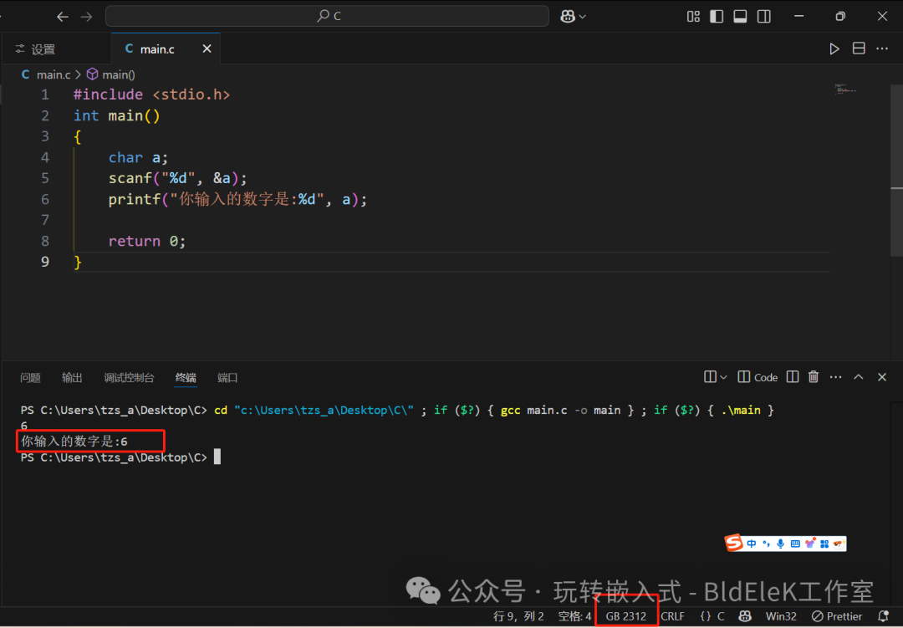Maximize the panel with the up chevron

[x=858, y=377]
